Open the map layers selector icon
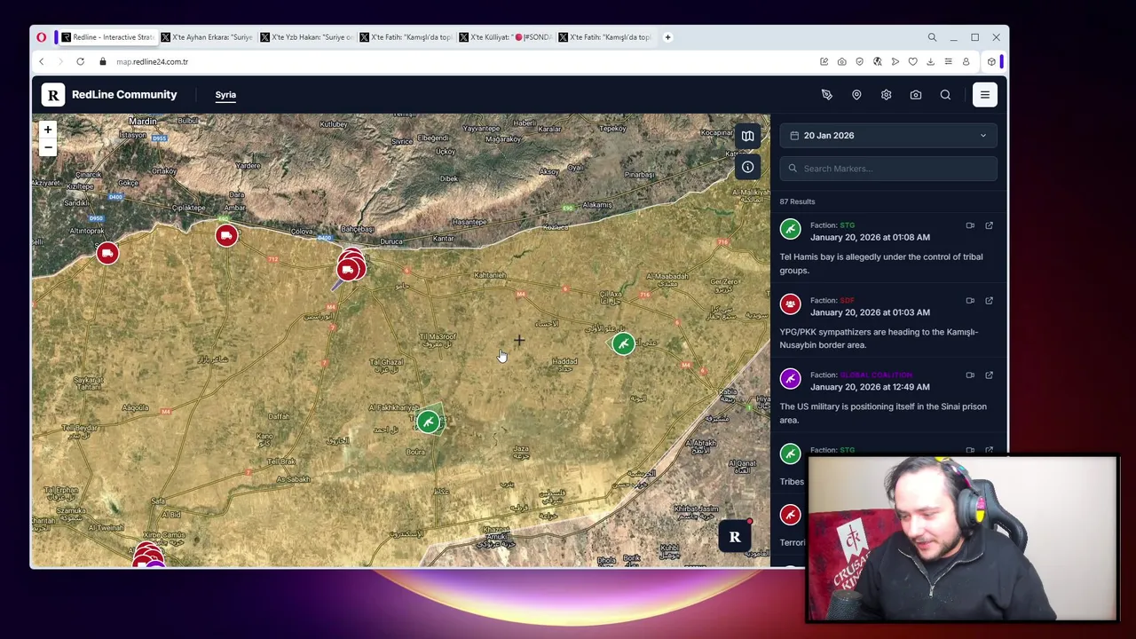1136x639 pixels. coord(748,136)
